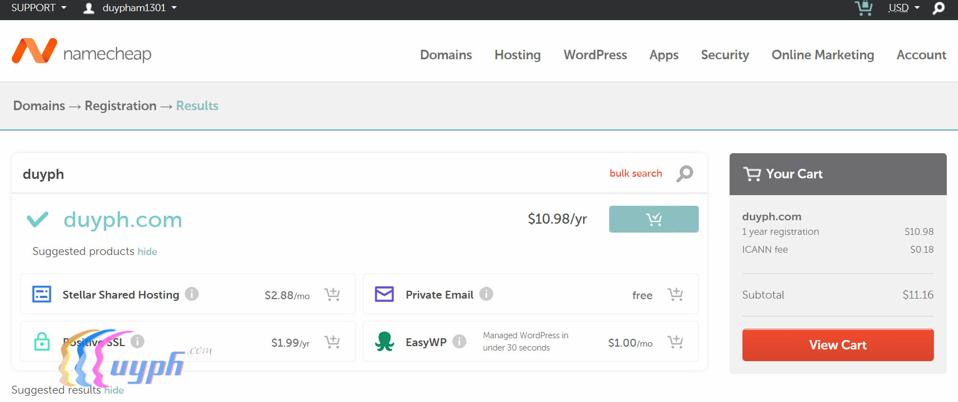Screen dimensions: 958x402
Task: Toggle duyph.com cart button
Action: (653, 219)
